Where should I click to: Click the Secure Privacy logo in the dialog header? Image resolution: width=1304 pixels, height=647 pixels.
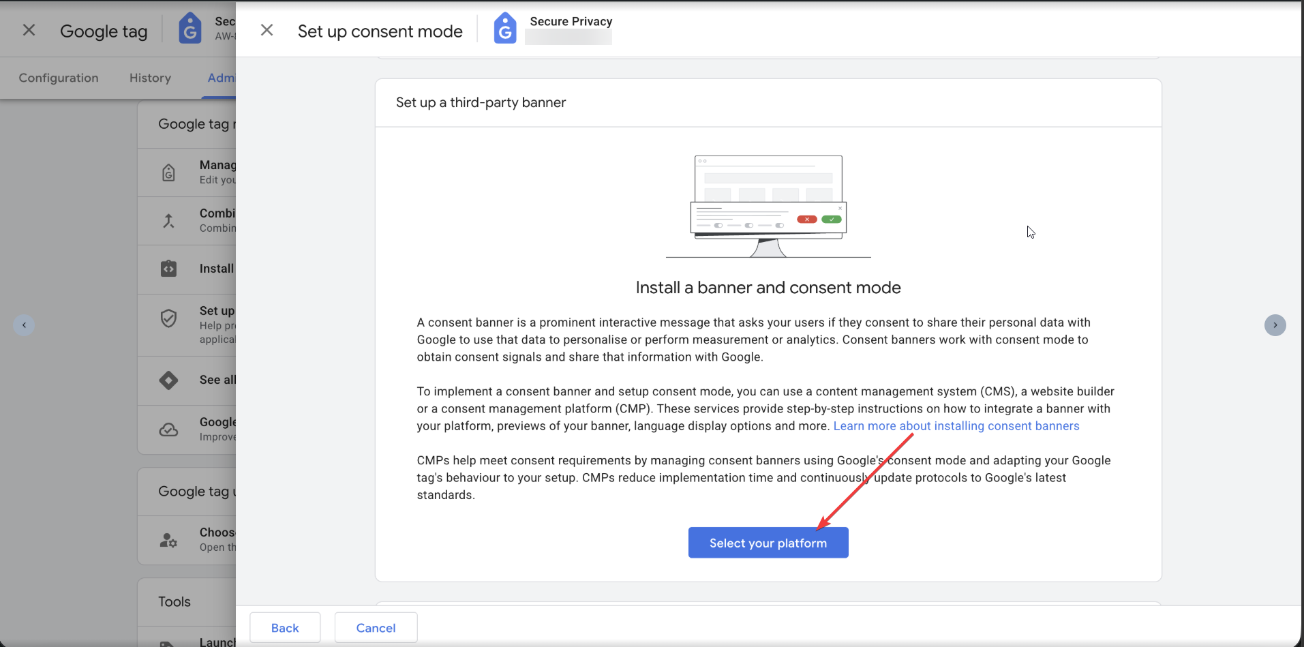point(505,28)
